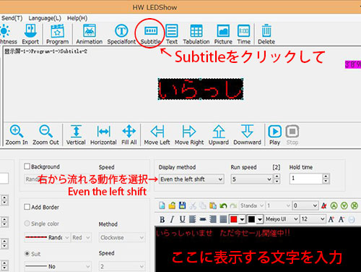Open the Meiryo UI font dropdown
The image size is (361, 272).
point(282,219)
